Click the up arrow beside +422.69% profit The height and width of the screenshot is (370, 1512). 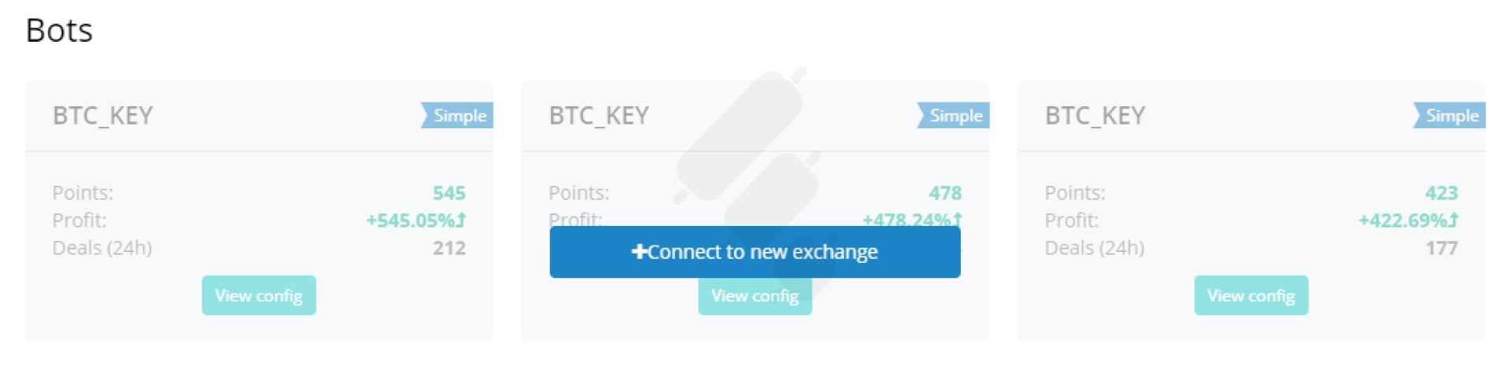pos(1454,220)
